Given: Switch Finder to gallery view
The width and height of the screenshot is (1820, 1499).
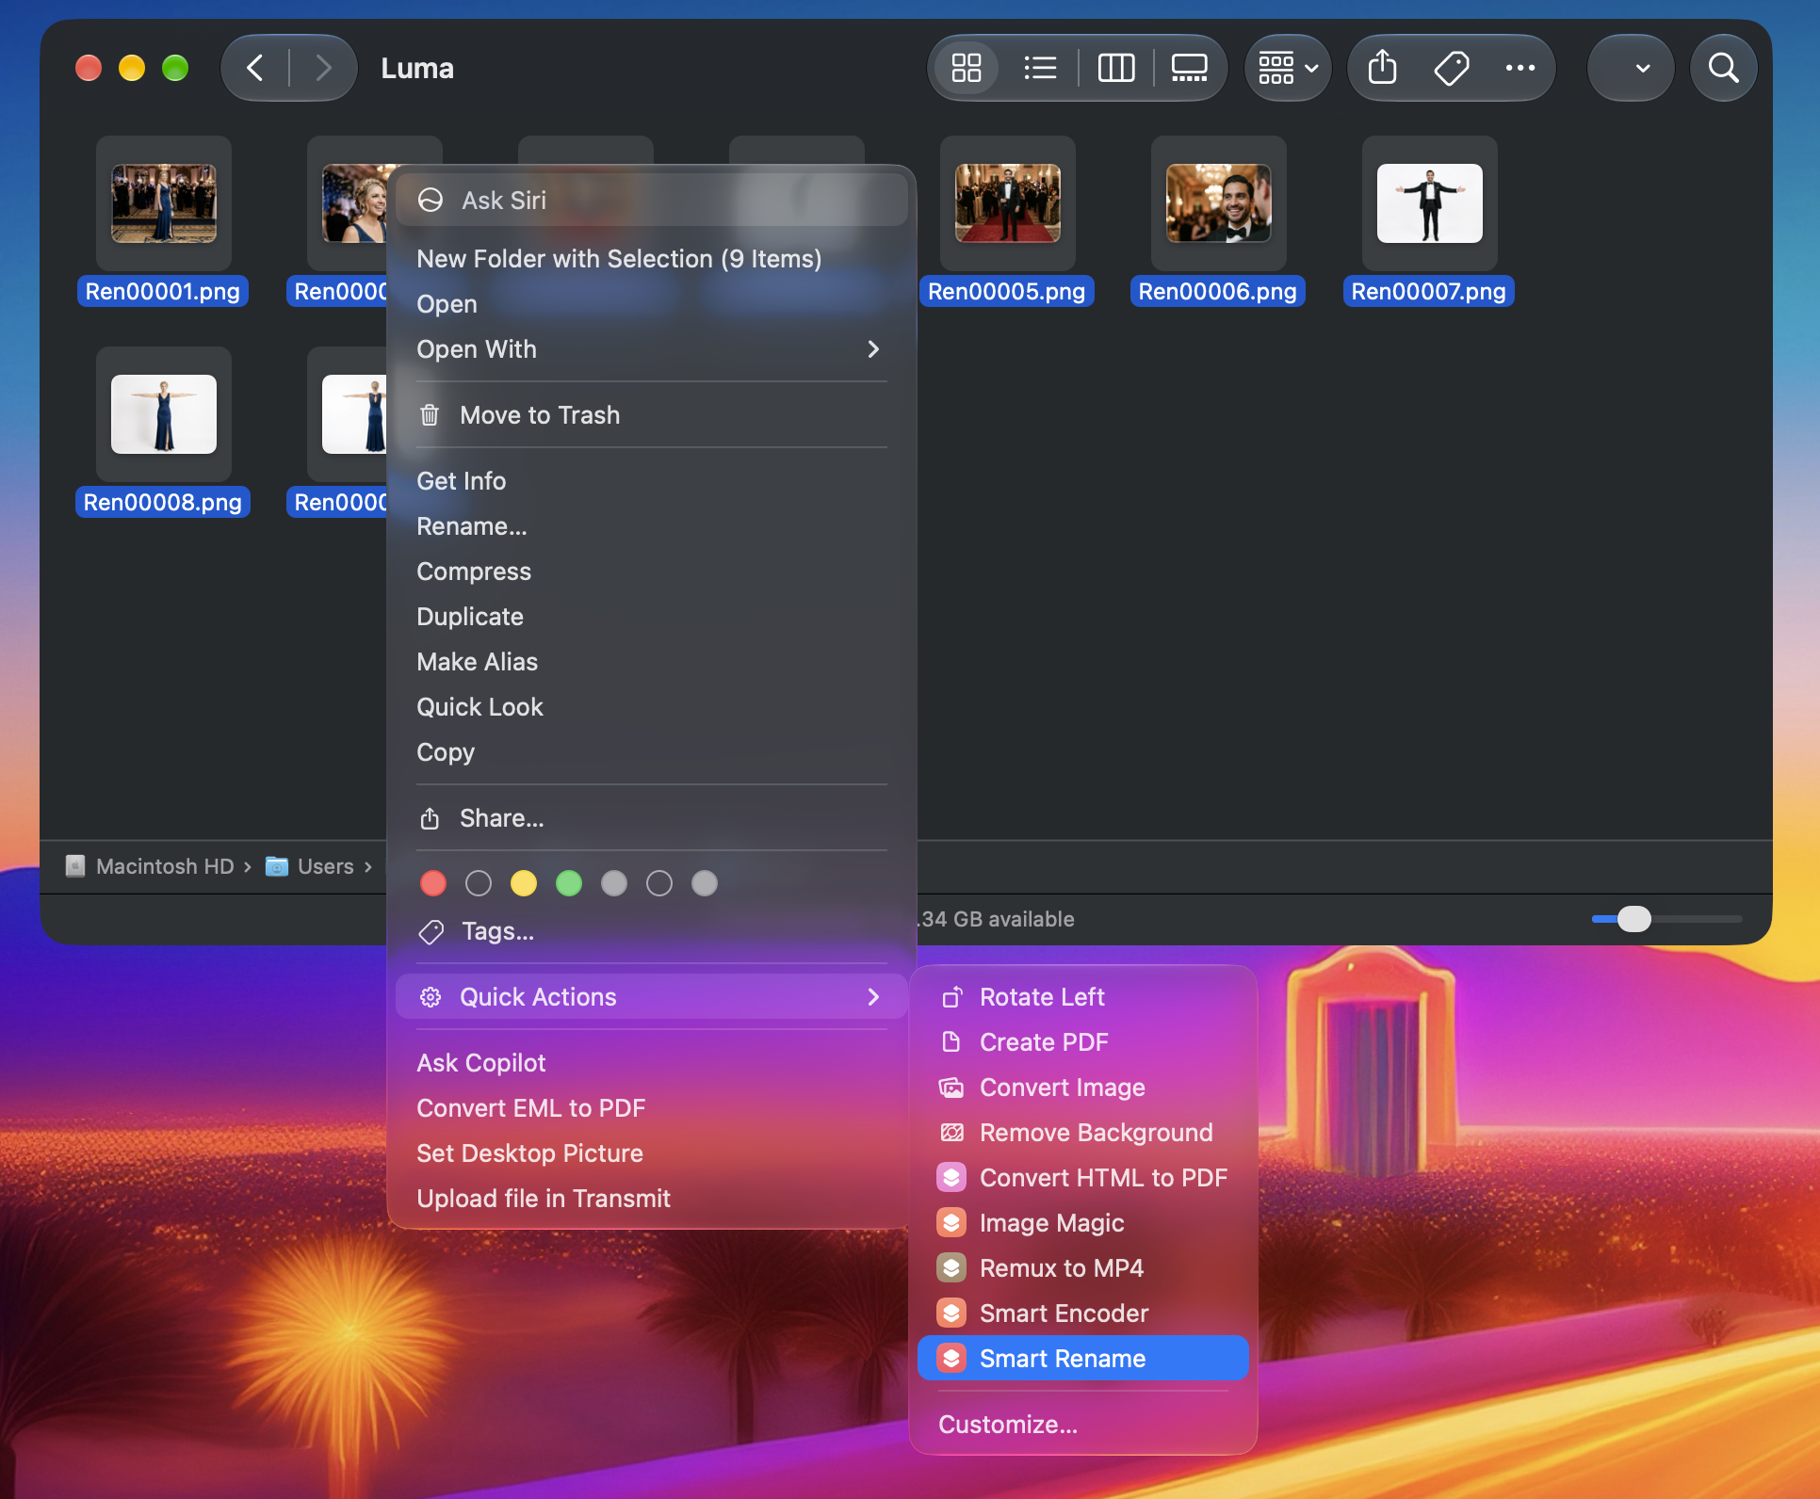Looking at the screenshot, I should coord(1189,68).
